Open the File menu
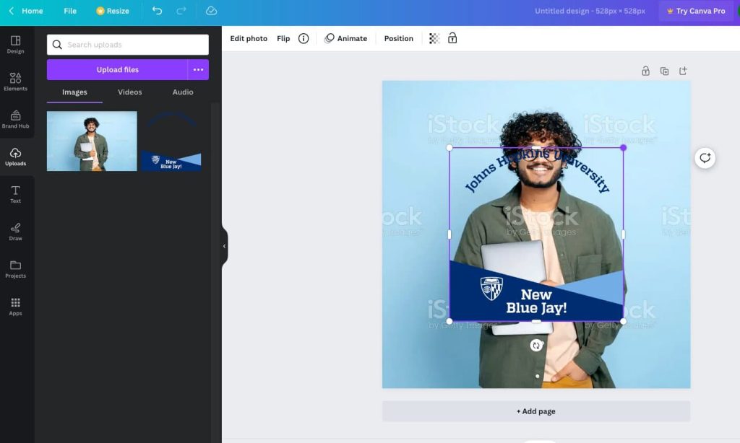The width and height of the screenshot is (740, 443). pos(70,10)
